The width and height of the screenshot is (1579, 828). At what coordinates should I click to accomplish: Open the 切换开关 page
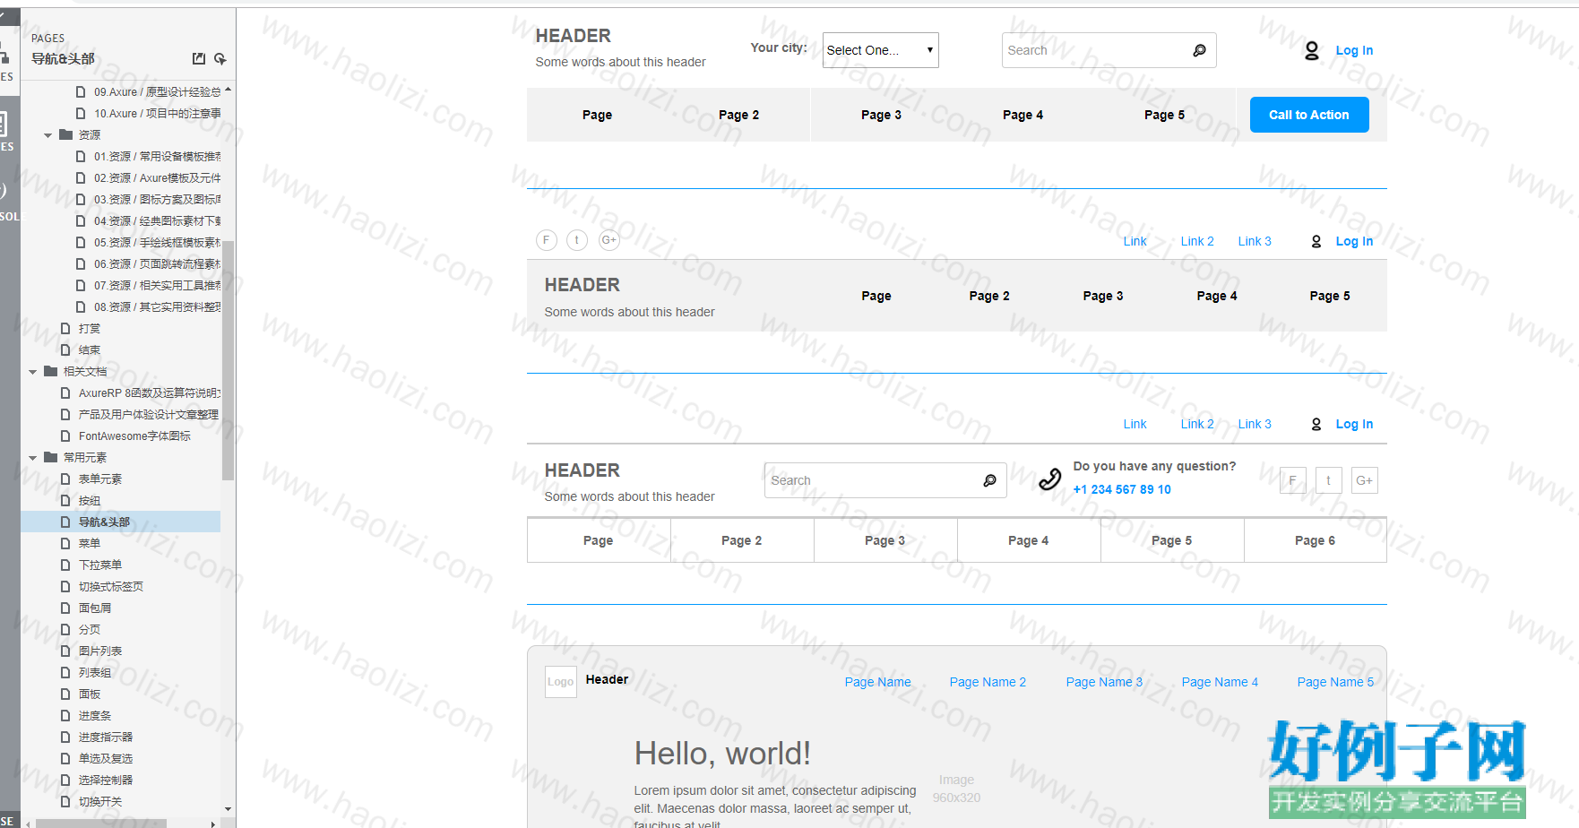(100, 801)
